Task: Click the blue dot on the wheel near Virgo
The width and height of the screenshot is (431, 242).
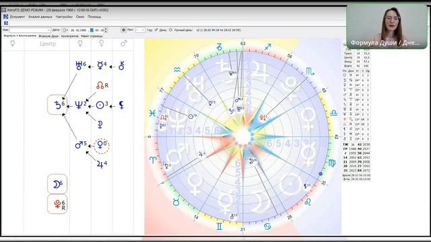Action: [x=321, y=173]
